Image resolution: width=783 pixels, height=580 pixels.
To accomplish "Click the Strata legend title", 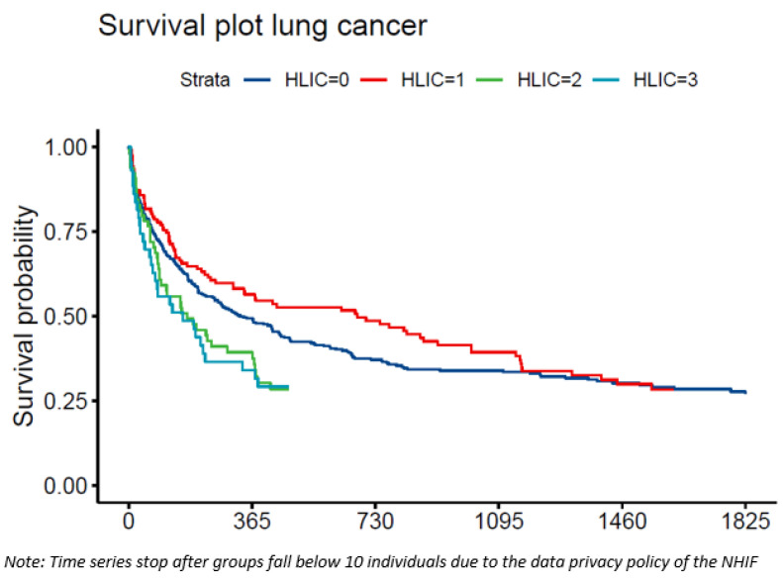I will click(205, 80).
